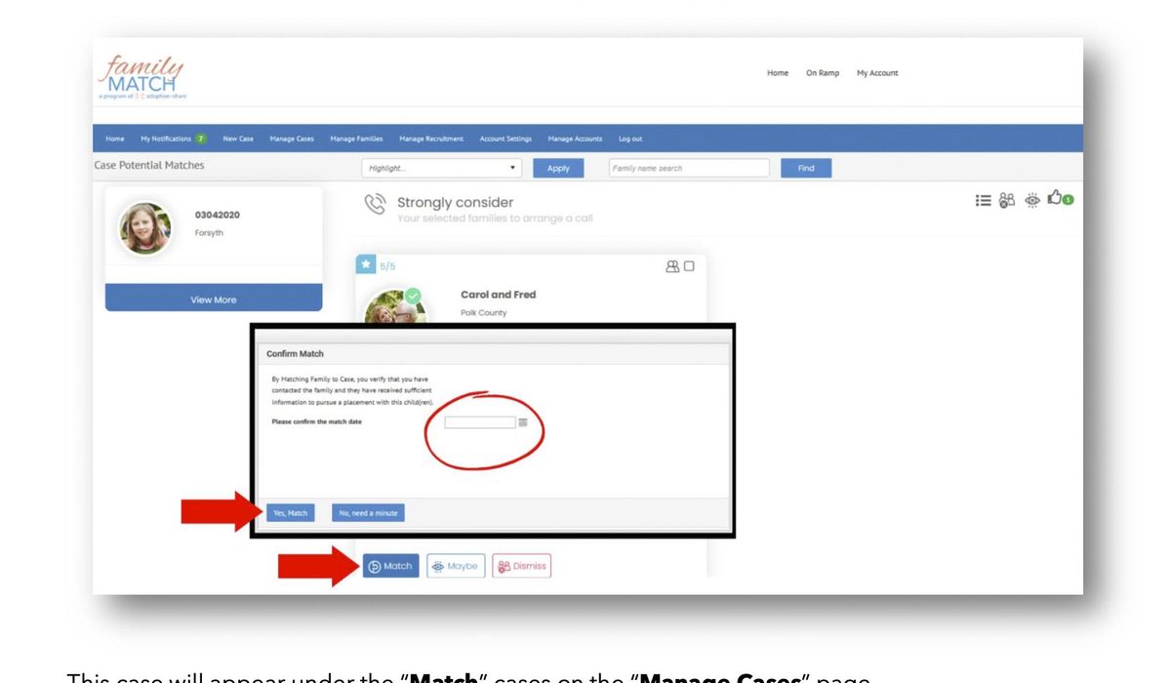The width and height of the screenshot is (1171, 683).
Task: Show maybe families via eye icon
Action: pyautogui.click(x=1031, y=199)
